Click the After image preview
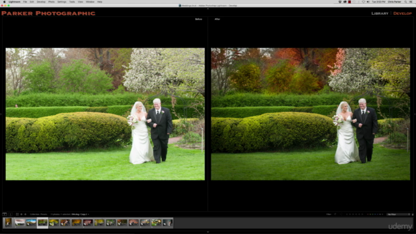The image size is (416, 234). [311, 114]
